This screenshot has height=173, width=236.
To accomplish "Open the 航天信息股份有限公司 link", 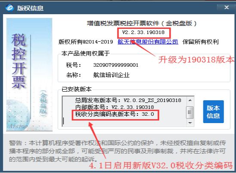I will click(x=148, y=42).
